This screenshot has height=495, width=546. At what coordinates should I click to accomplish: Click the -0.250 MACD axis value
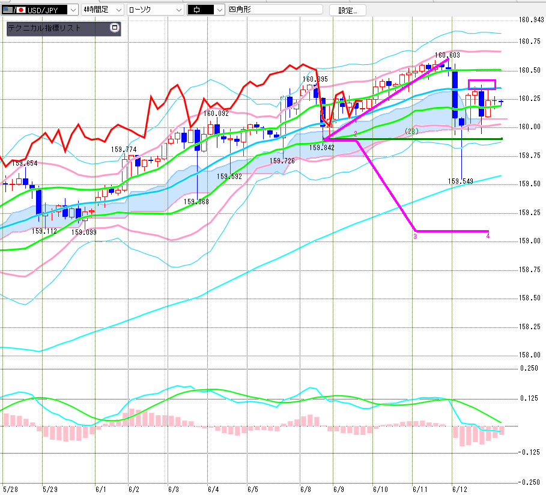click(529, 482)
